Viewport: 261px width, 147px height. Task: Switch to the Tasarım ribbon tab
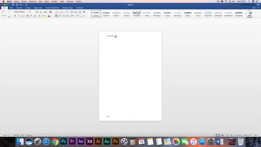click(x=19, y=8)
